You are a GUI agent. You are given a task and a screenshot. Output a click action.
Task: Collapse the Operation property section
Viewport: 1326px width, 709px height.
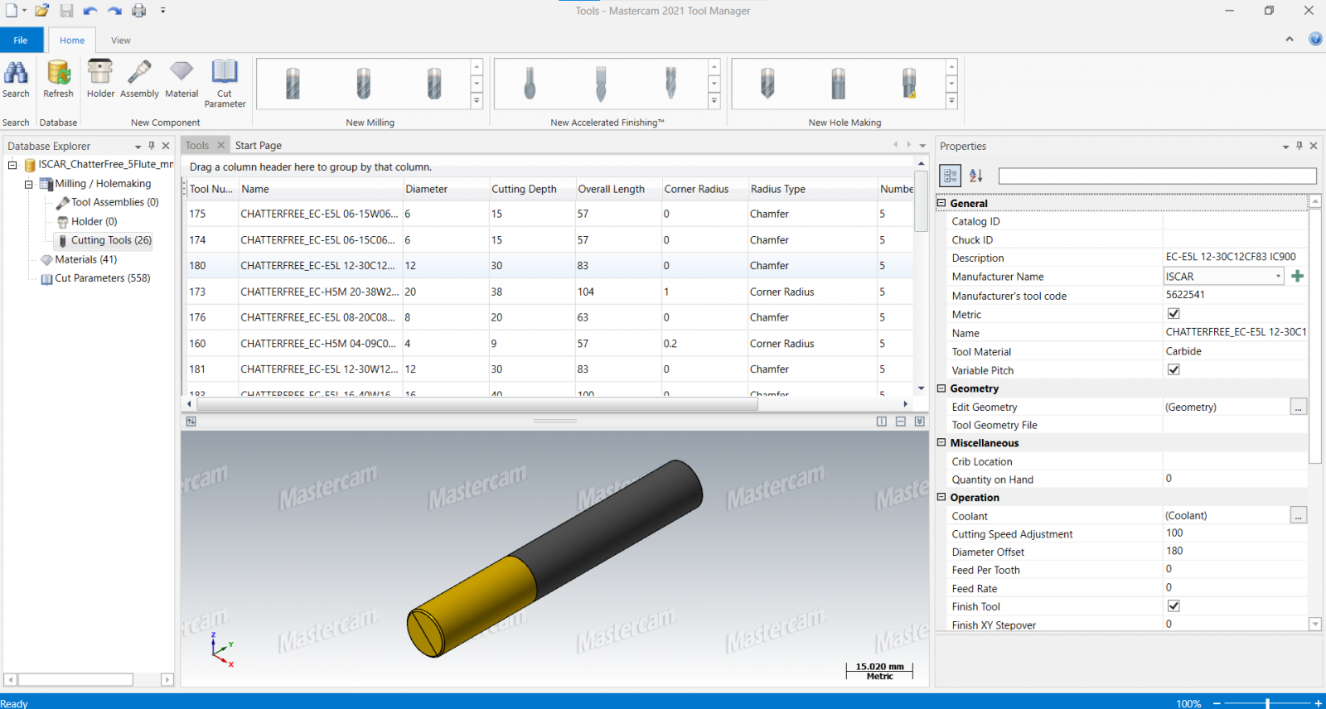tap(941, 497)
